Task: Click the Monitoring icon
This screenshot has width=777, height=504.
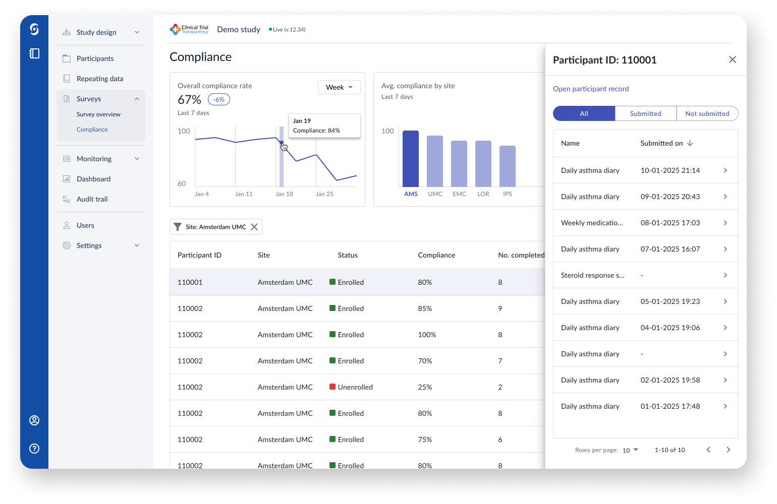Action: tap(67, 159)
